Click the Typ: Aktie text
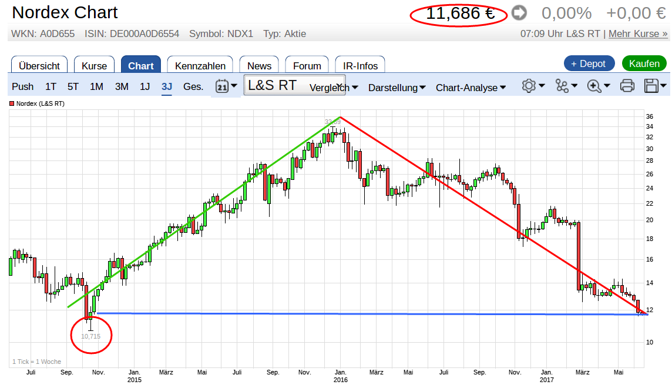 coord(284,34)
